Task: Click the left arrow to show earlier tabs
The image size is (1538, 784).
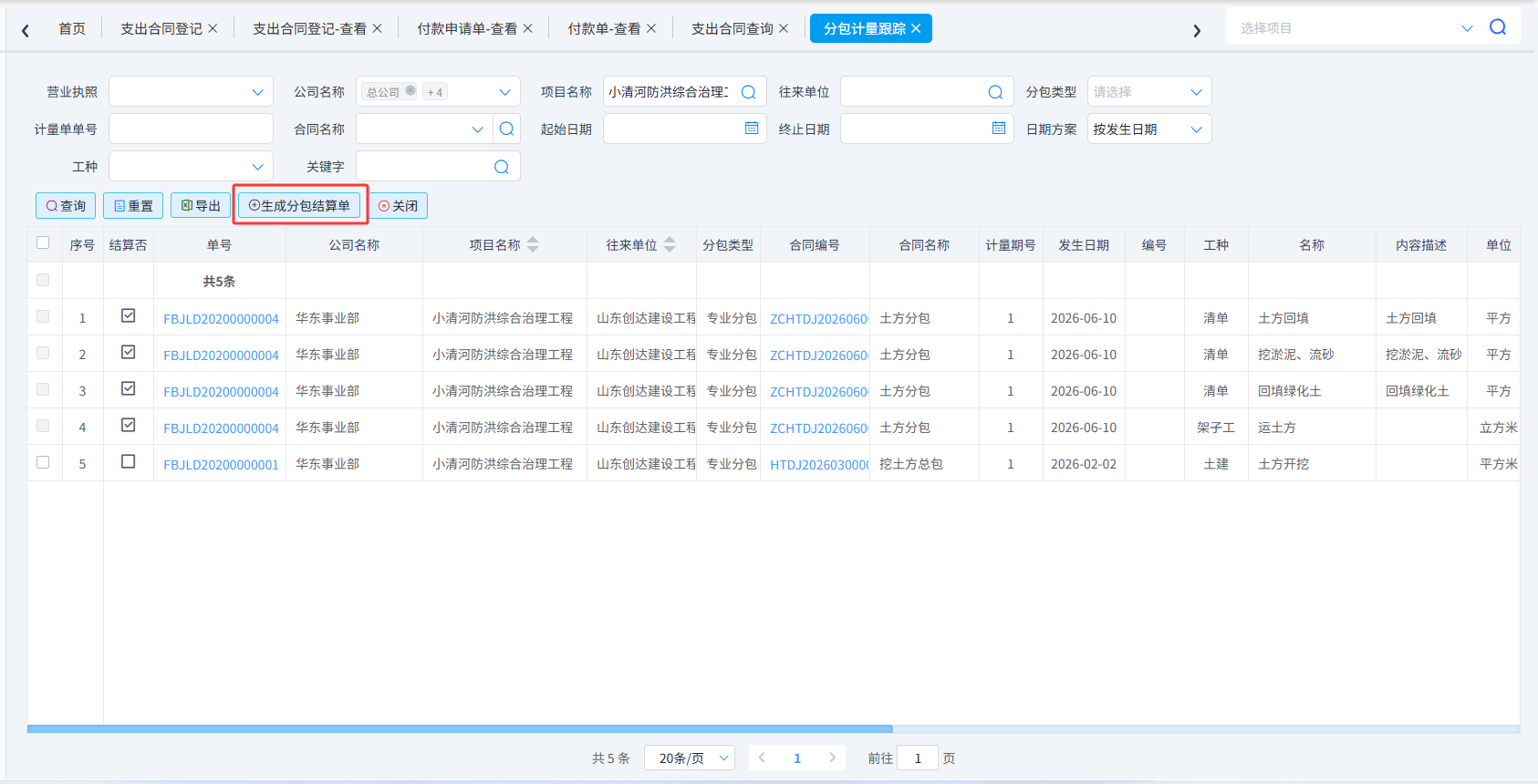Action: tap(26, 31)
